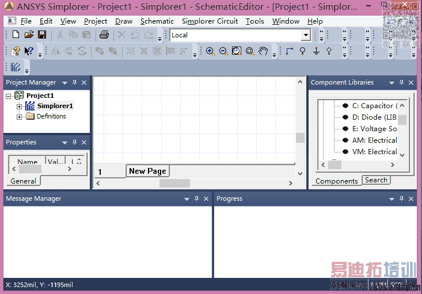Pin the Project Manager panel
Image resolution: width=422 pixels, height=294 pixels.
click(x=74, y=83)
